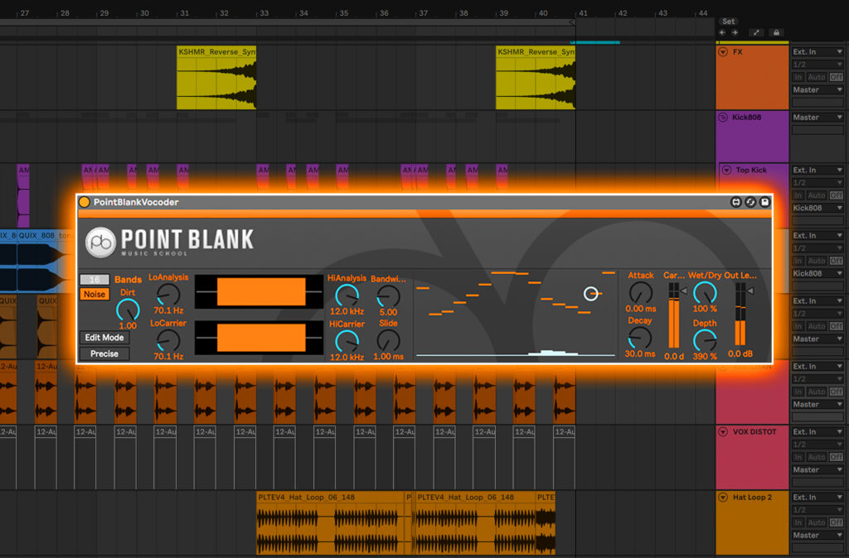Select the Kick808 track name

tap(747, 118)
